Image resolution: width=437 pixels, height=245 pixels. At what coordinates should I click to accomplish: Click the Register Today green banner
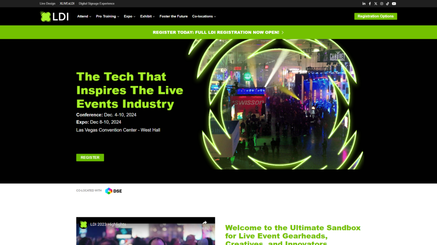click(218, 32)
